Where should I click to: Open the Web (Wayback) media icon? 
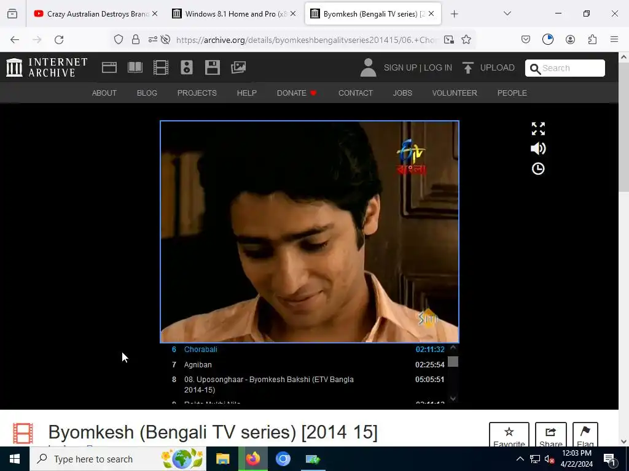click(x=109, y=67)
